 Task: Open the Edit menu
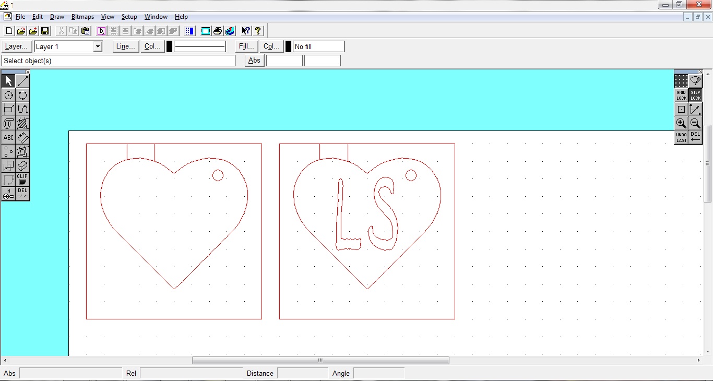point(38,17)
